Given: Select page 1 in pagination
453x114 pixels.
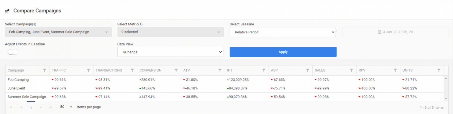Looking at the screenshot, I should pos(31,108).
